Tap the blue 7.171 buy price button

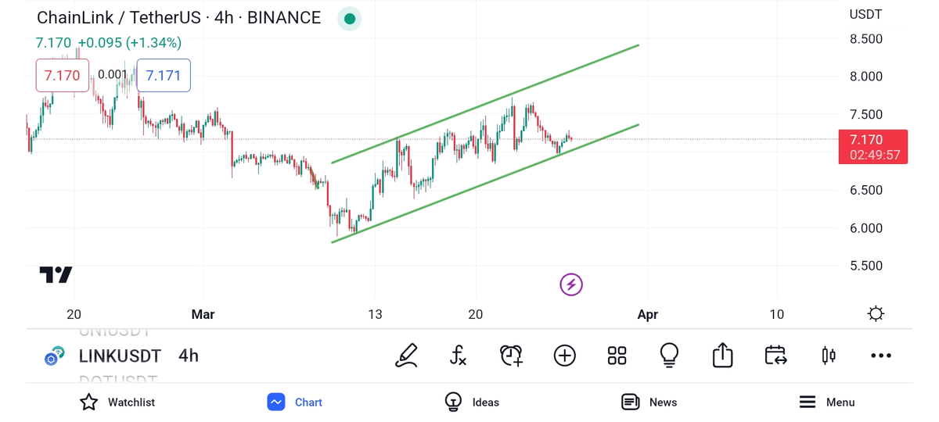[x=163, y=76]
